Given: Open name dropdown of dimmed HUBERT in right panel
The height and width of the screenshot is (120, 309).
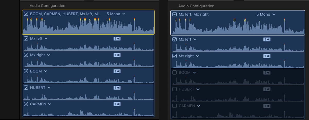Looking at the screenshot, I should [x=198, y=89].
